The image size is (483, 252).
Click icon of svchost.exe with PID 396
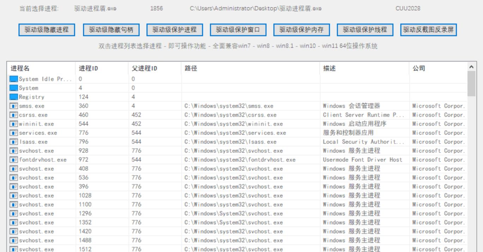pos(14,187)
